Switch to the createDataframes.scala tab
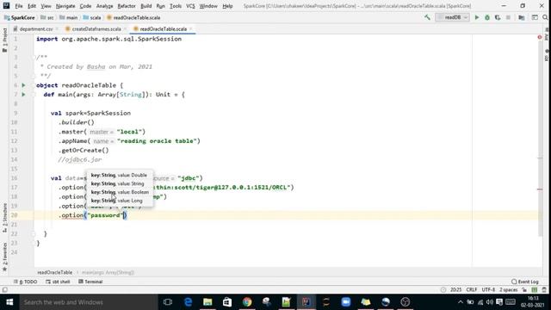551x310 pixels. click(x=96, y=28)
